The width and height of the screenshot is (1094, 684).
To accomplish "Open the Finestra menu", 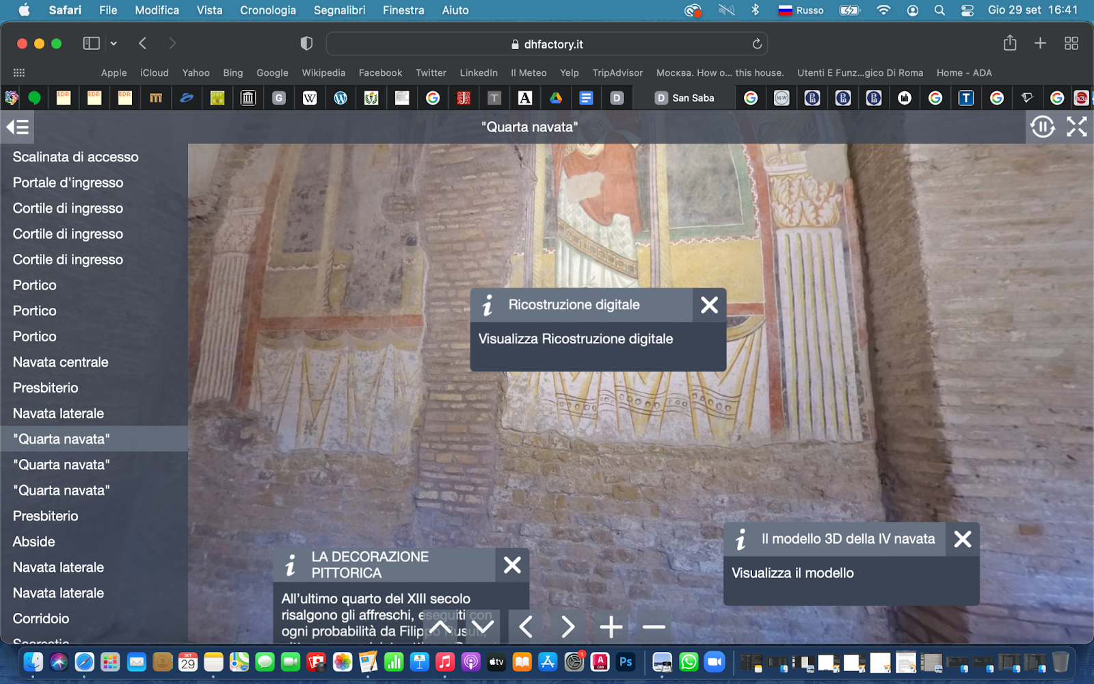I will pyautogui.click(x=403, y=10).
